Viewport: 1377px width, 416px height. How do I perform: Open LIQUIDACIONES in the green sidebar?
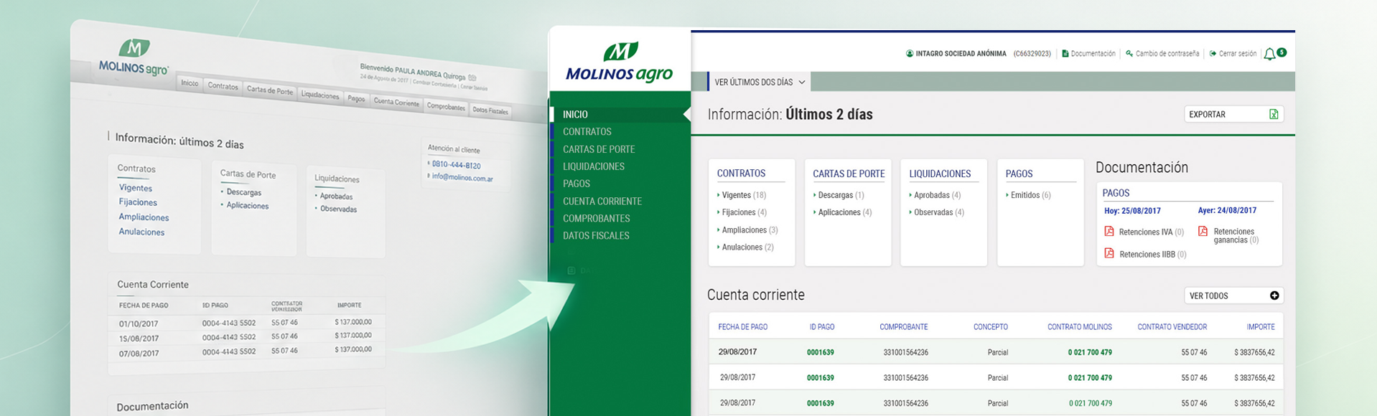pos(594,166)
